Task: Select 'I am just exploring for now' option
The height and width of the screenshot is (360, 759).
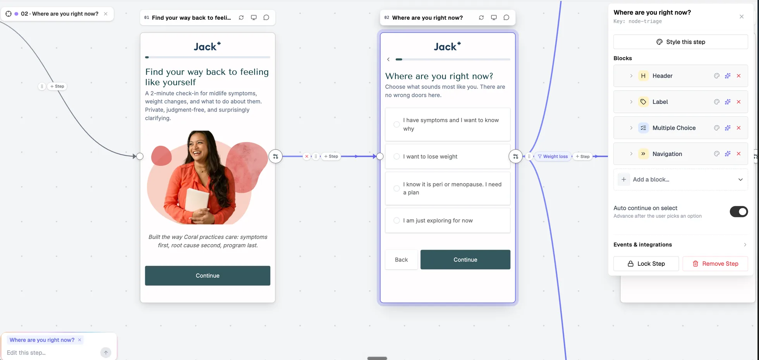Action: (448, 221)
